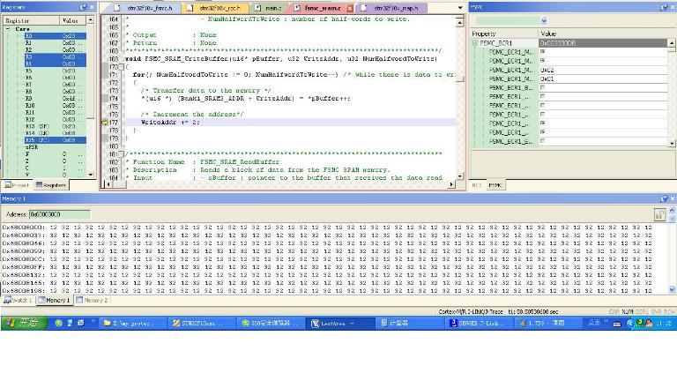Screen dimensions: 677x381
Task: Collapse the code fold marker at line 181
Action: click(x=121, y=154)
